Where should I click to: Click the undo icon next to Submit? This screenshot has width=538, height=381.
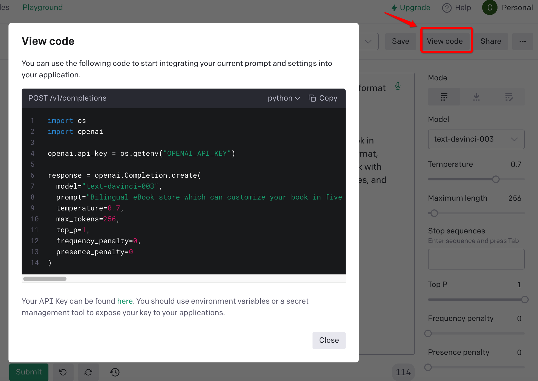click(63, 372)
